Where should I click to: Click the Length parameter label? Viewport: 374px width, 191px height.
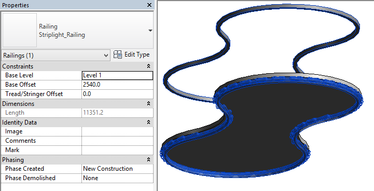(15, 113)
